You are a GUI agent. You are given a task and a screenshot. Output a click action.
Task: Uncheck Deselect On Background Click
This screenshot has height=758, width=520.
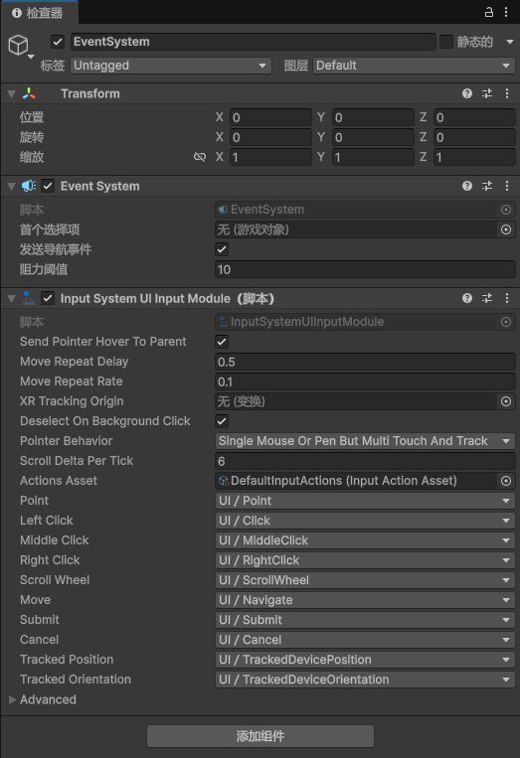tap(222, 421)
